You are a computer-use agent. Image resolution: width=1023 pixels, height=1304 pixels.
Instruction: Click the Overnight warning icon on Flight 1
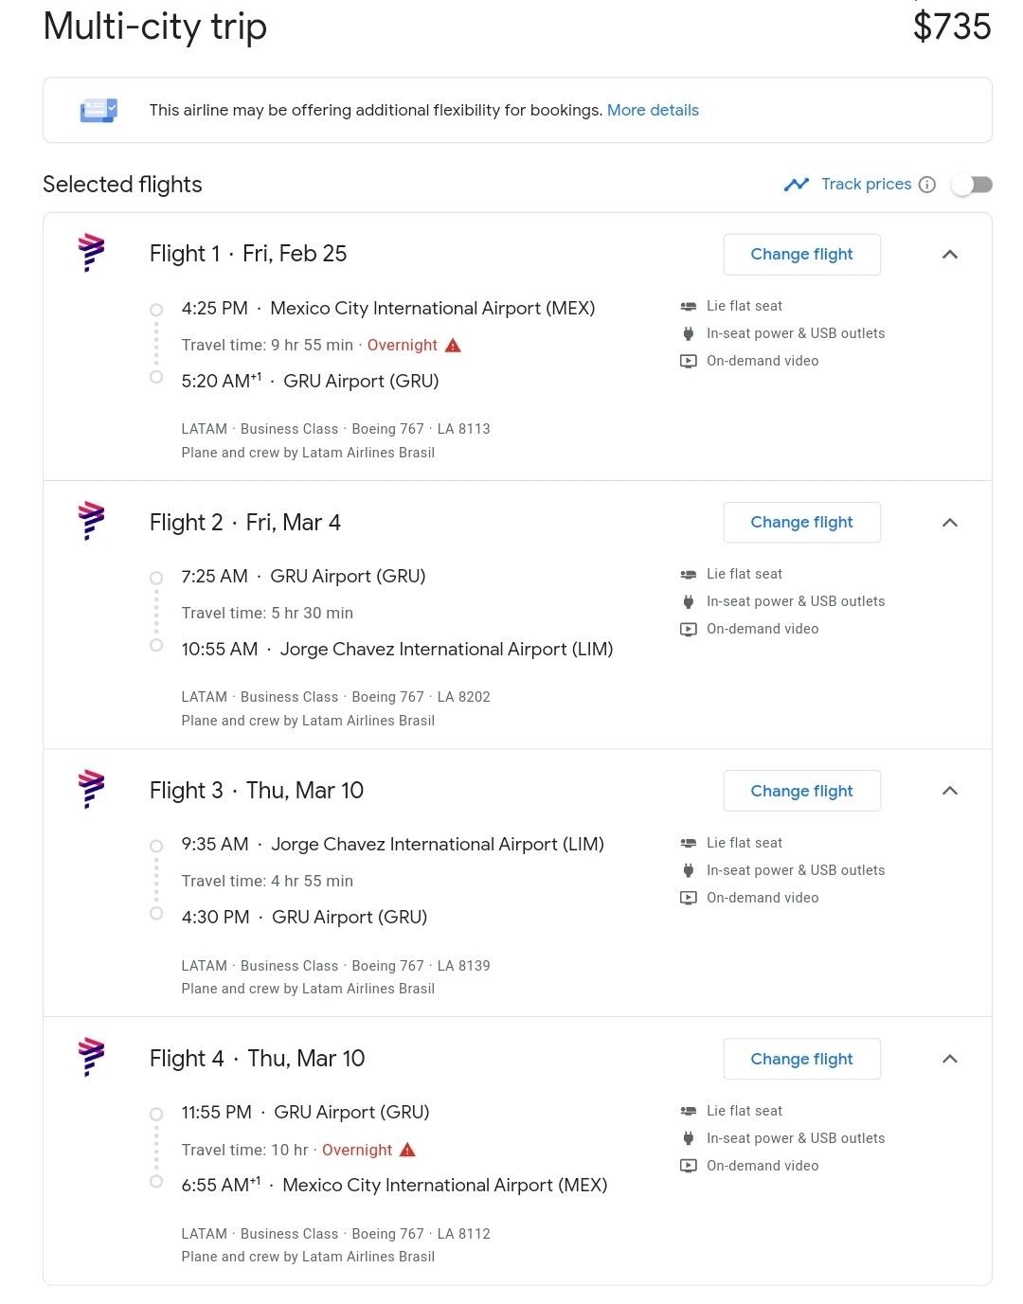click(453, 346)
